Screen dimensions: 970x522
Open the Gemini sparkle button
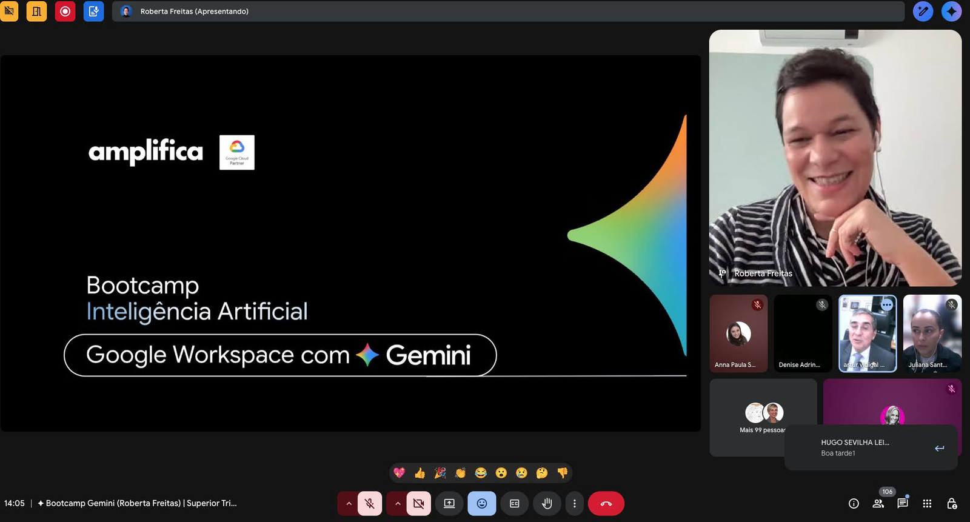(x=951, y=12)
